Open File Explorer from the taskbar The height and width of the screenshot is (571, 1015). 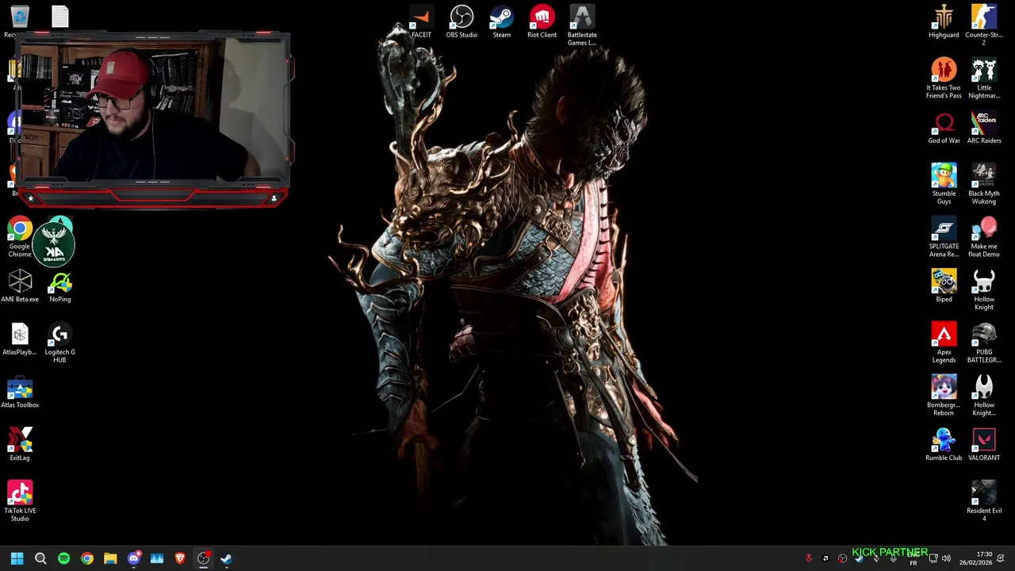[x=110, y=558]
